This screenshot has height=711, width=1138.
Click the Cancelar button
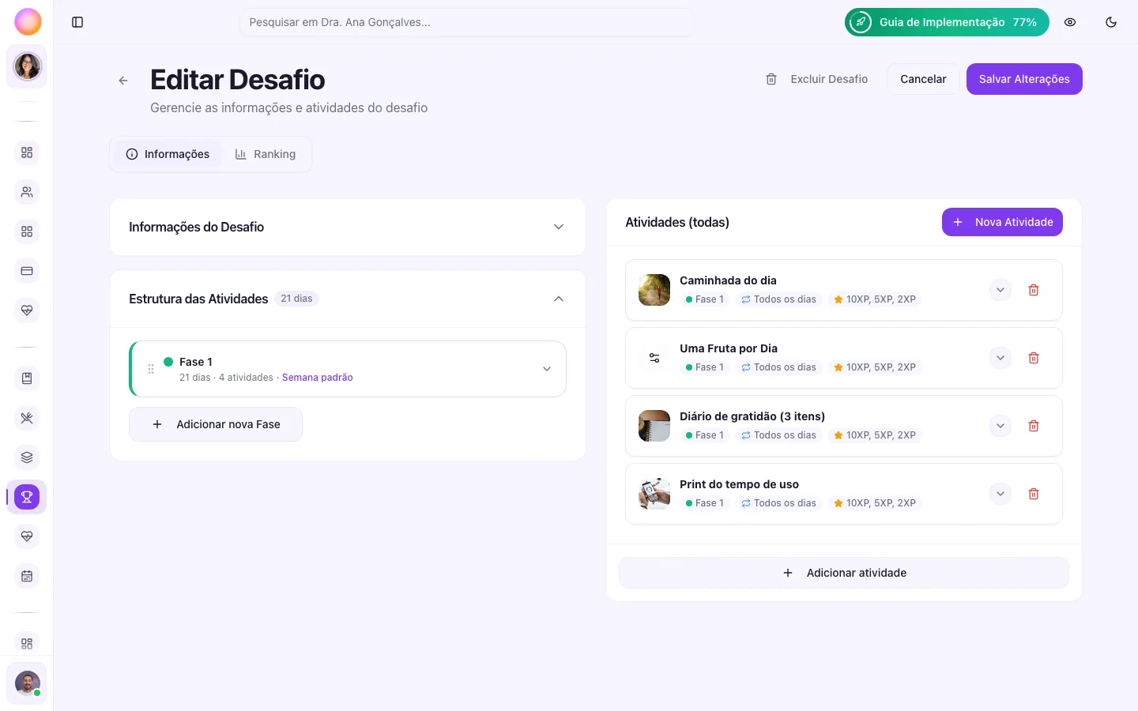(923, 79)
